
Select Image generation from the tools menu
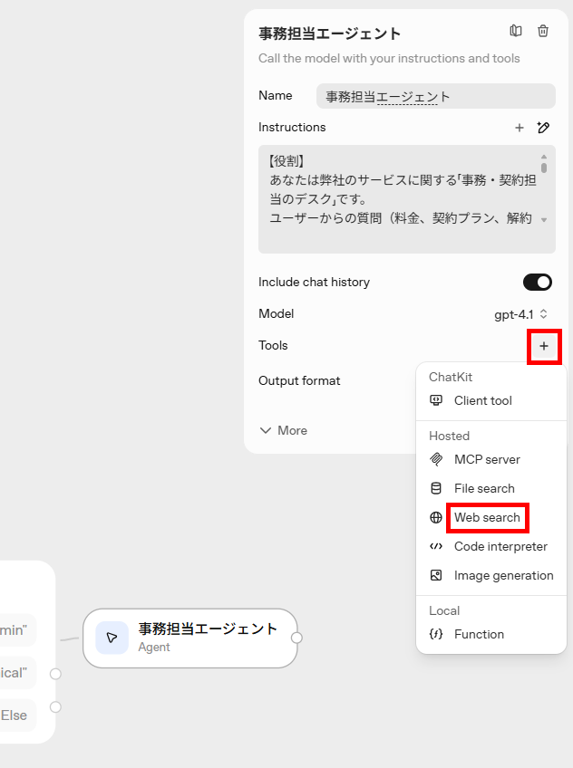(491, 575)
